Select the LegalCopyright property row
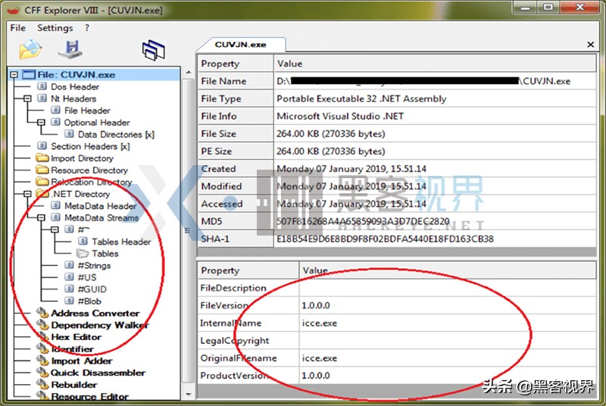Image resolution: width=606 pixels, height=406 pixels. tap(396, 340)
